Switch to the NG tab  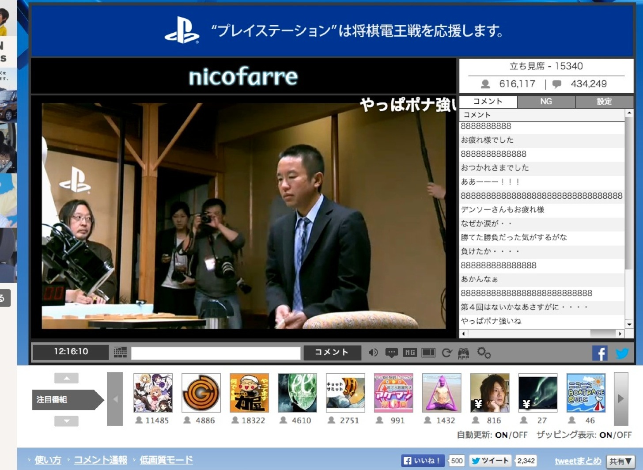tap(546, 102)
